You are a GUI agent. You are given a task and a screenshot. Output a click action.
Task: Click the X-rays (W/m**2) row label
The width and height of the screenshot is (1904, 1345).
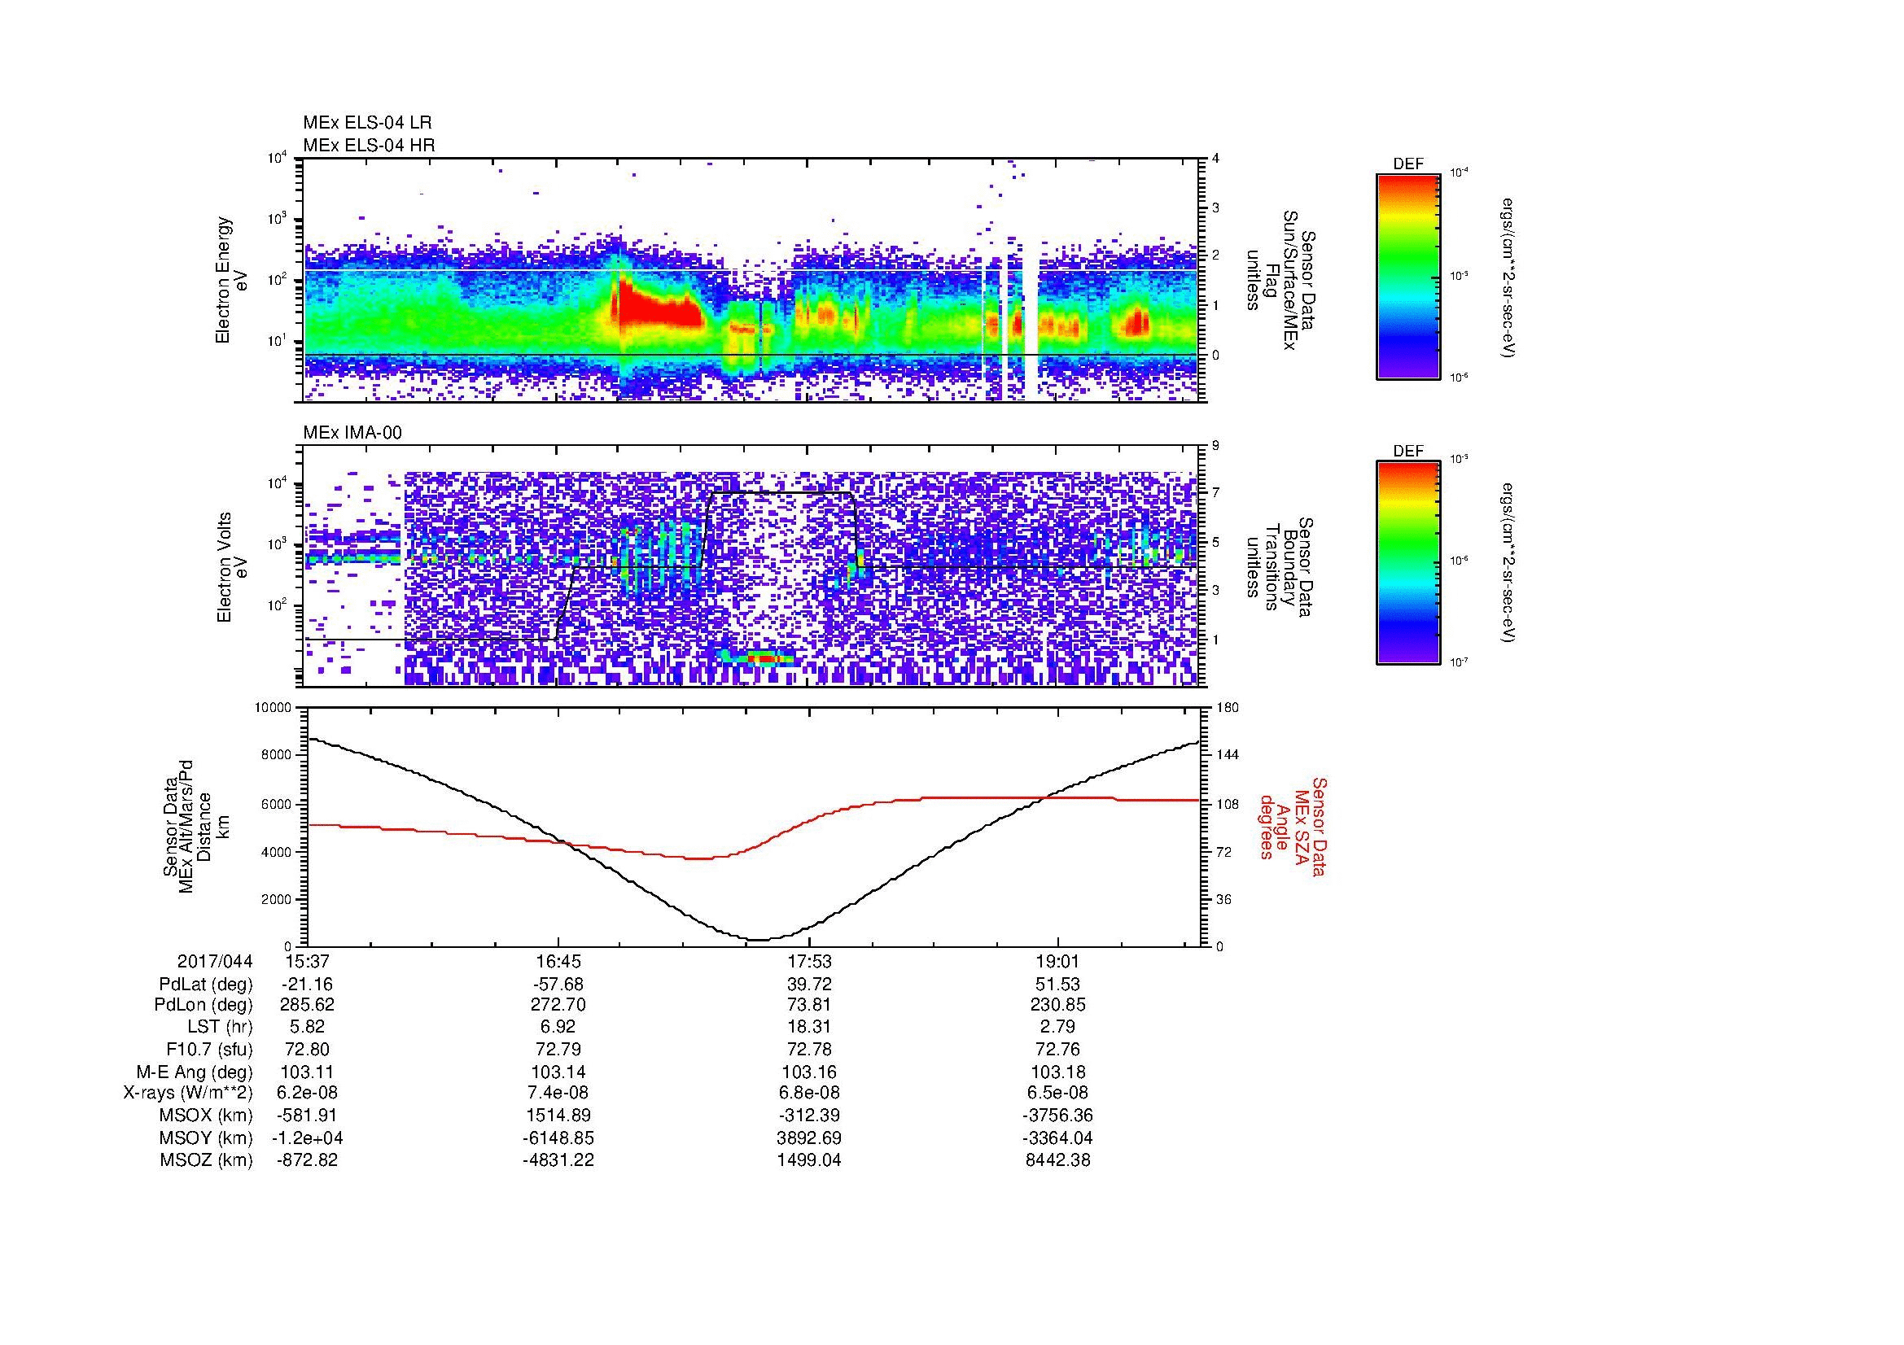[x=187, y=1093]
